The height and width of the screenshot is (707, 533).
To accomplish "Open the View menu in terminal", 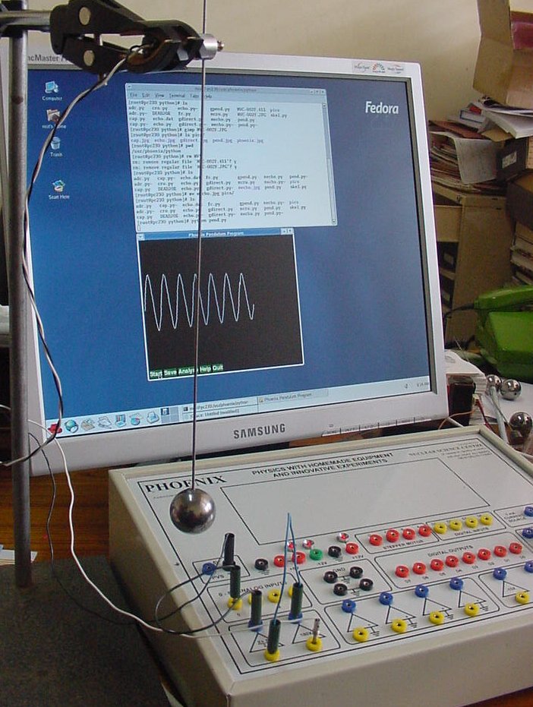I will 159,96.
